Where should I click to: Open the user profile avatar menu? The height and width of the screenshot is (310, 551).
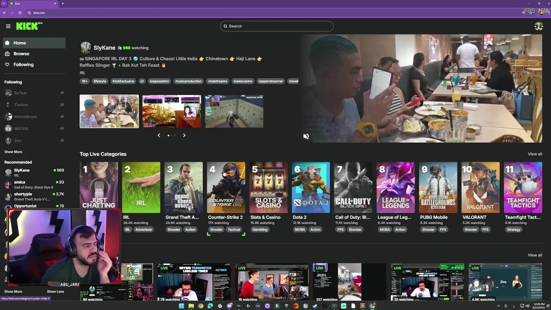[539, 26]
